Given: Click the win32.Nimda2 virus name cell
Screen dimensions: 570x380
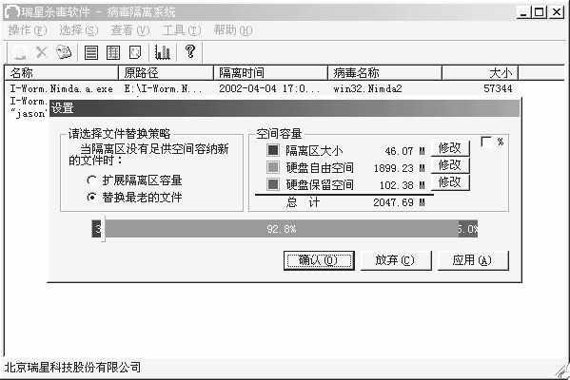Looking at the screenshot, I should pyautogui.click(x=367, y=88).
